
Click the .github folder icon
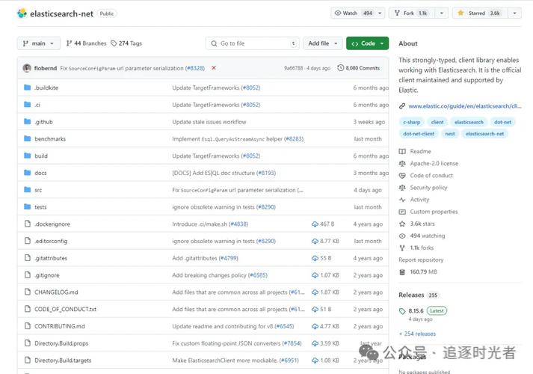pos(28,121)
